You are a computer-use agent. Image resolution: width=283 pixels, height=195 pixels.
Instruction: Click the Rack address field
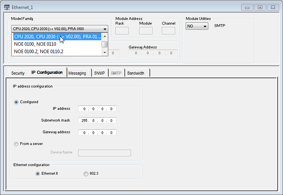(122, 30)
